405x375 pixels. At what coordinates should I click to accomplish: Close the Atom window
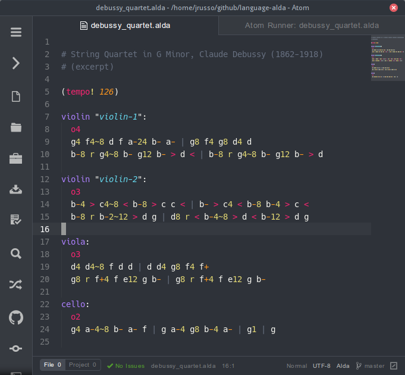pos(393,8)
